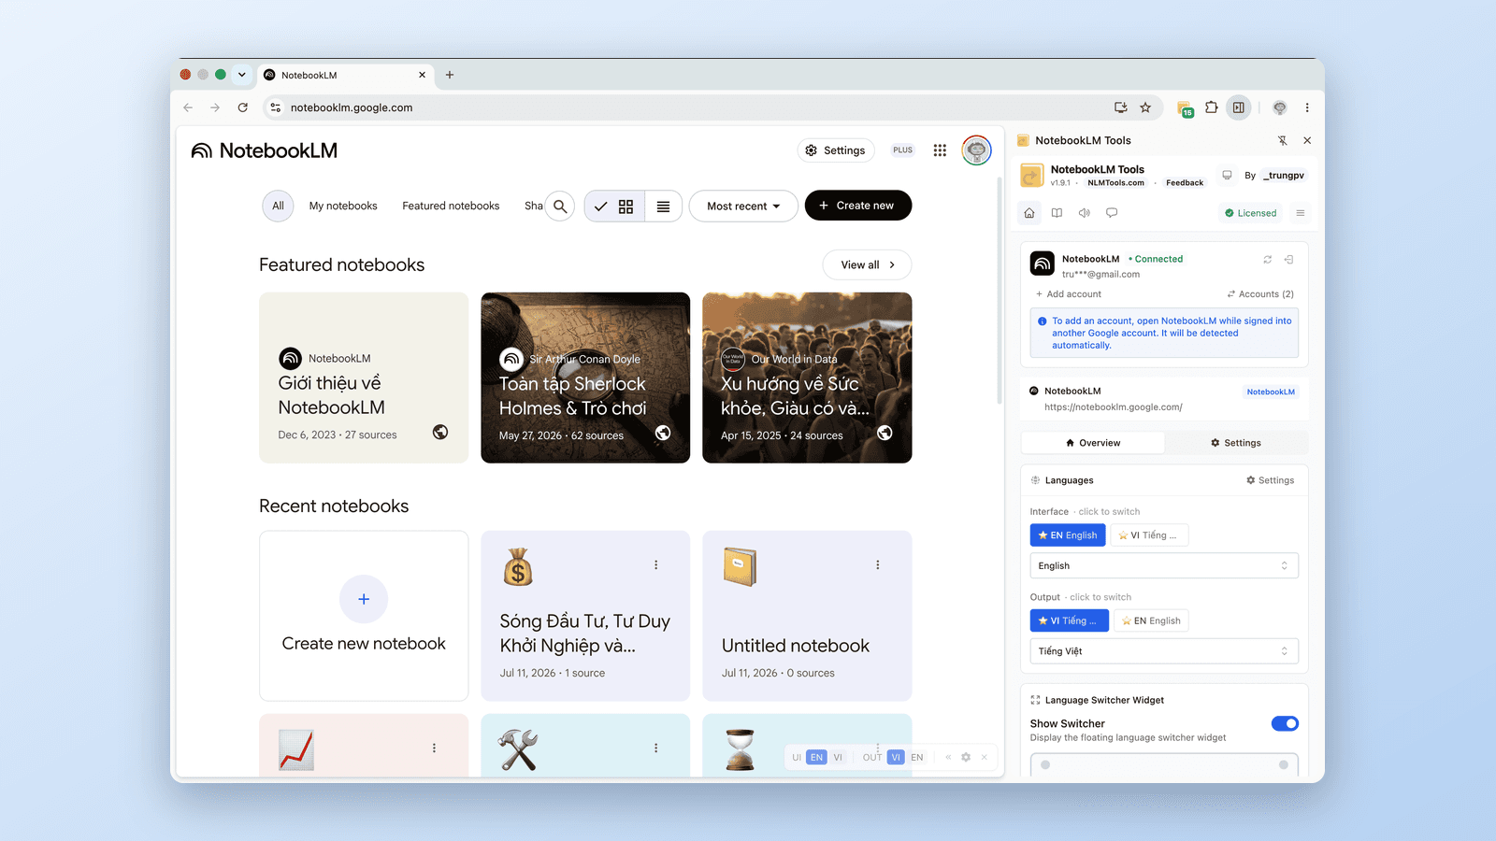This screenshot has height=841, width=1496.
Task: Open the hamburger menu next to Licensed
Action: (1300, 213)
